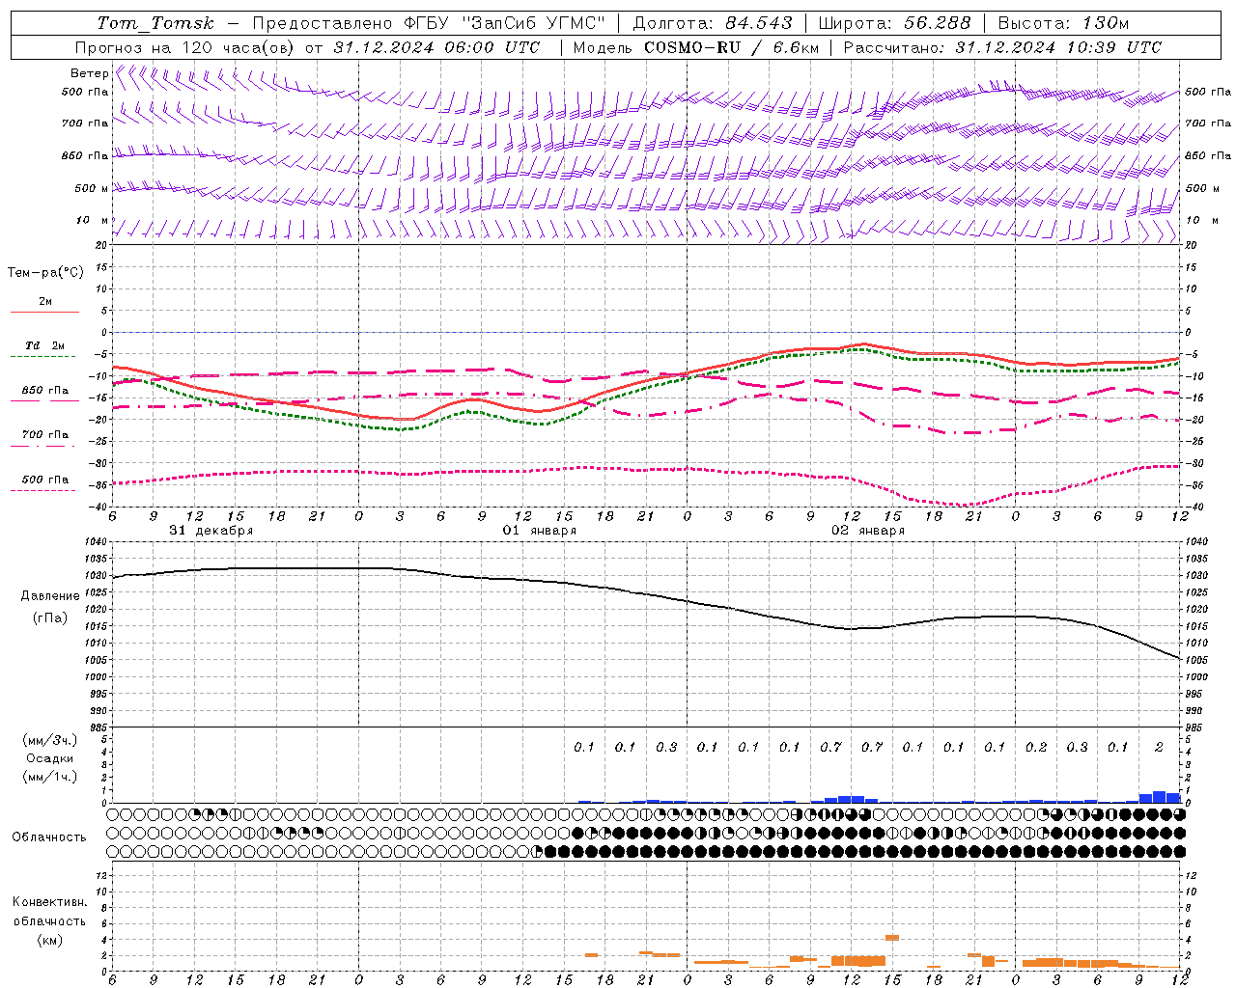
Task: Click the "Тем-ра(°C)" temperature label
Action: [x=45, y=273]
